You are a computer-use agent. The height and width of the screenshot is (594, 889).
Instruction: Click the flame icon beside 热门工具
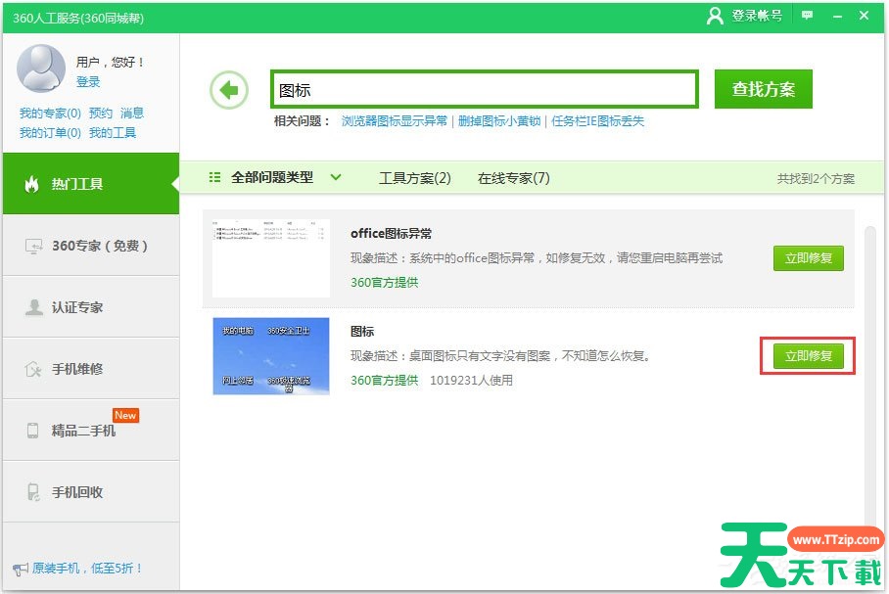click(31, 184)
